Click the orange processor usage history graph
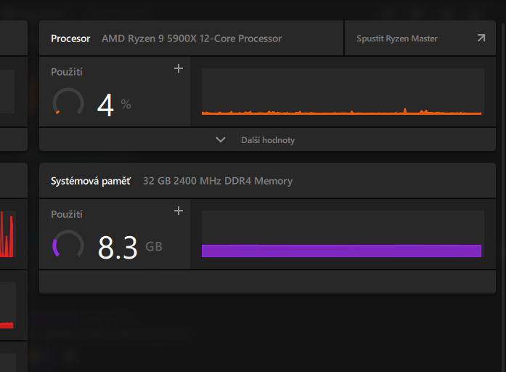The image size is (506, 372). pos(342,93)
